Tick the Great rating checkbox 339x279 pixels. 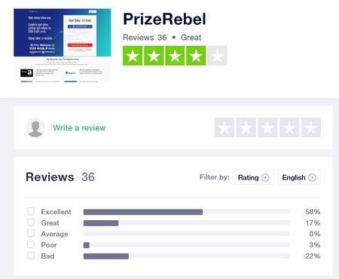click(x=31, y=222)
